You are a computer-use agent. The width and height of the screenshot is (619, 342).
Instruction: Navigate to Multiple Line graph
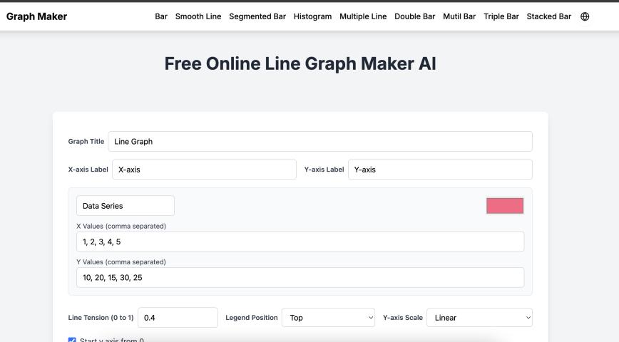[x=363, y=16]
